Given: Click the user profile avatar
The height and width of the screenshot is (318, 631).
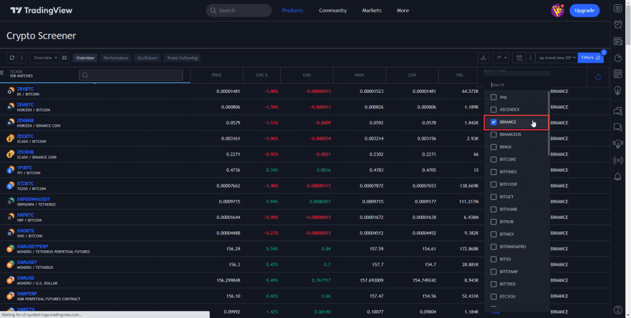Looking at the screenshot, I should [x=557, y=10].
